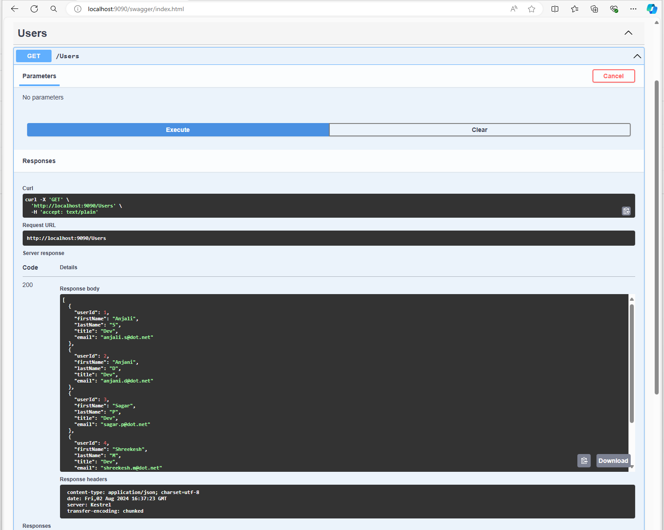Click the Response body label
The width and height of the screenshot is (664, 530).
[80, 289]
